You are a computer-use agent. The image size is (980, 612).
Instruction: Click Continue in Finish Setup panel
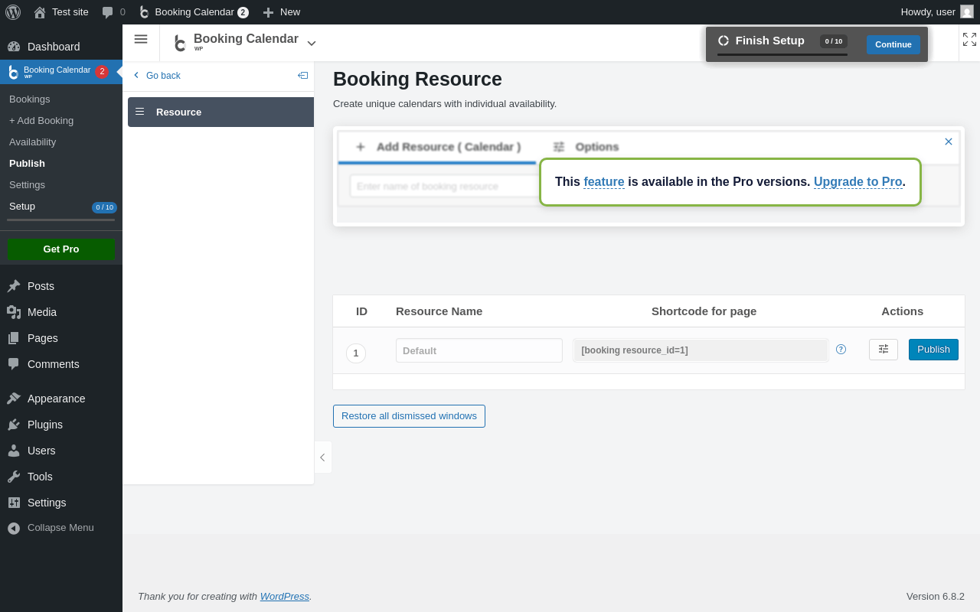893,44
